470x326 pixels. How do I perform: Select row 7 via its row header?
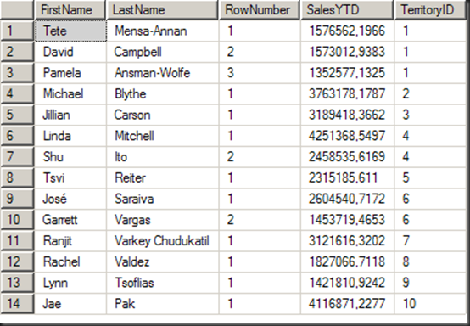(x=17, y=156)
